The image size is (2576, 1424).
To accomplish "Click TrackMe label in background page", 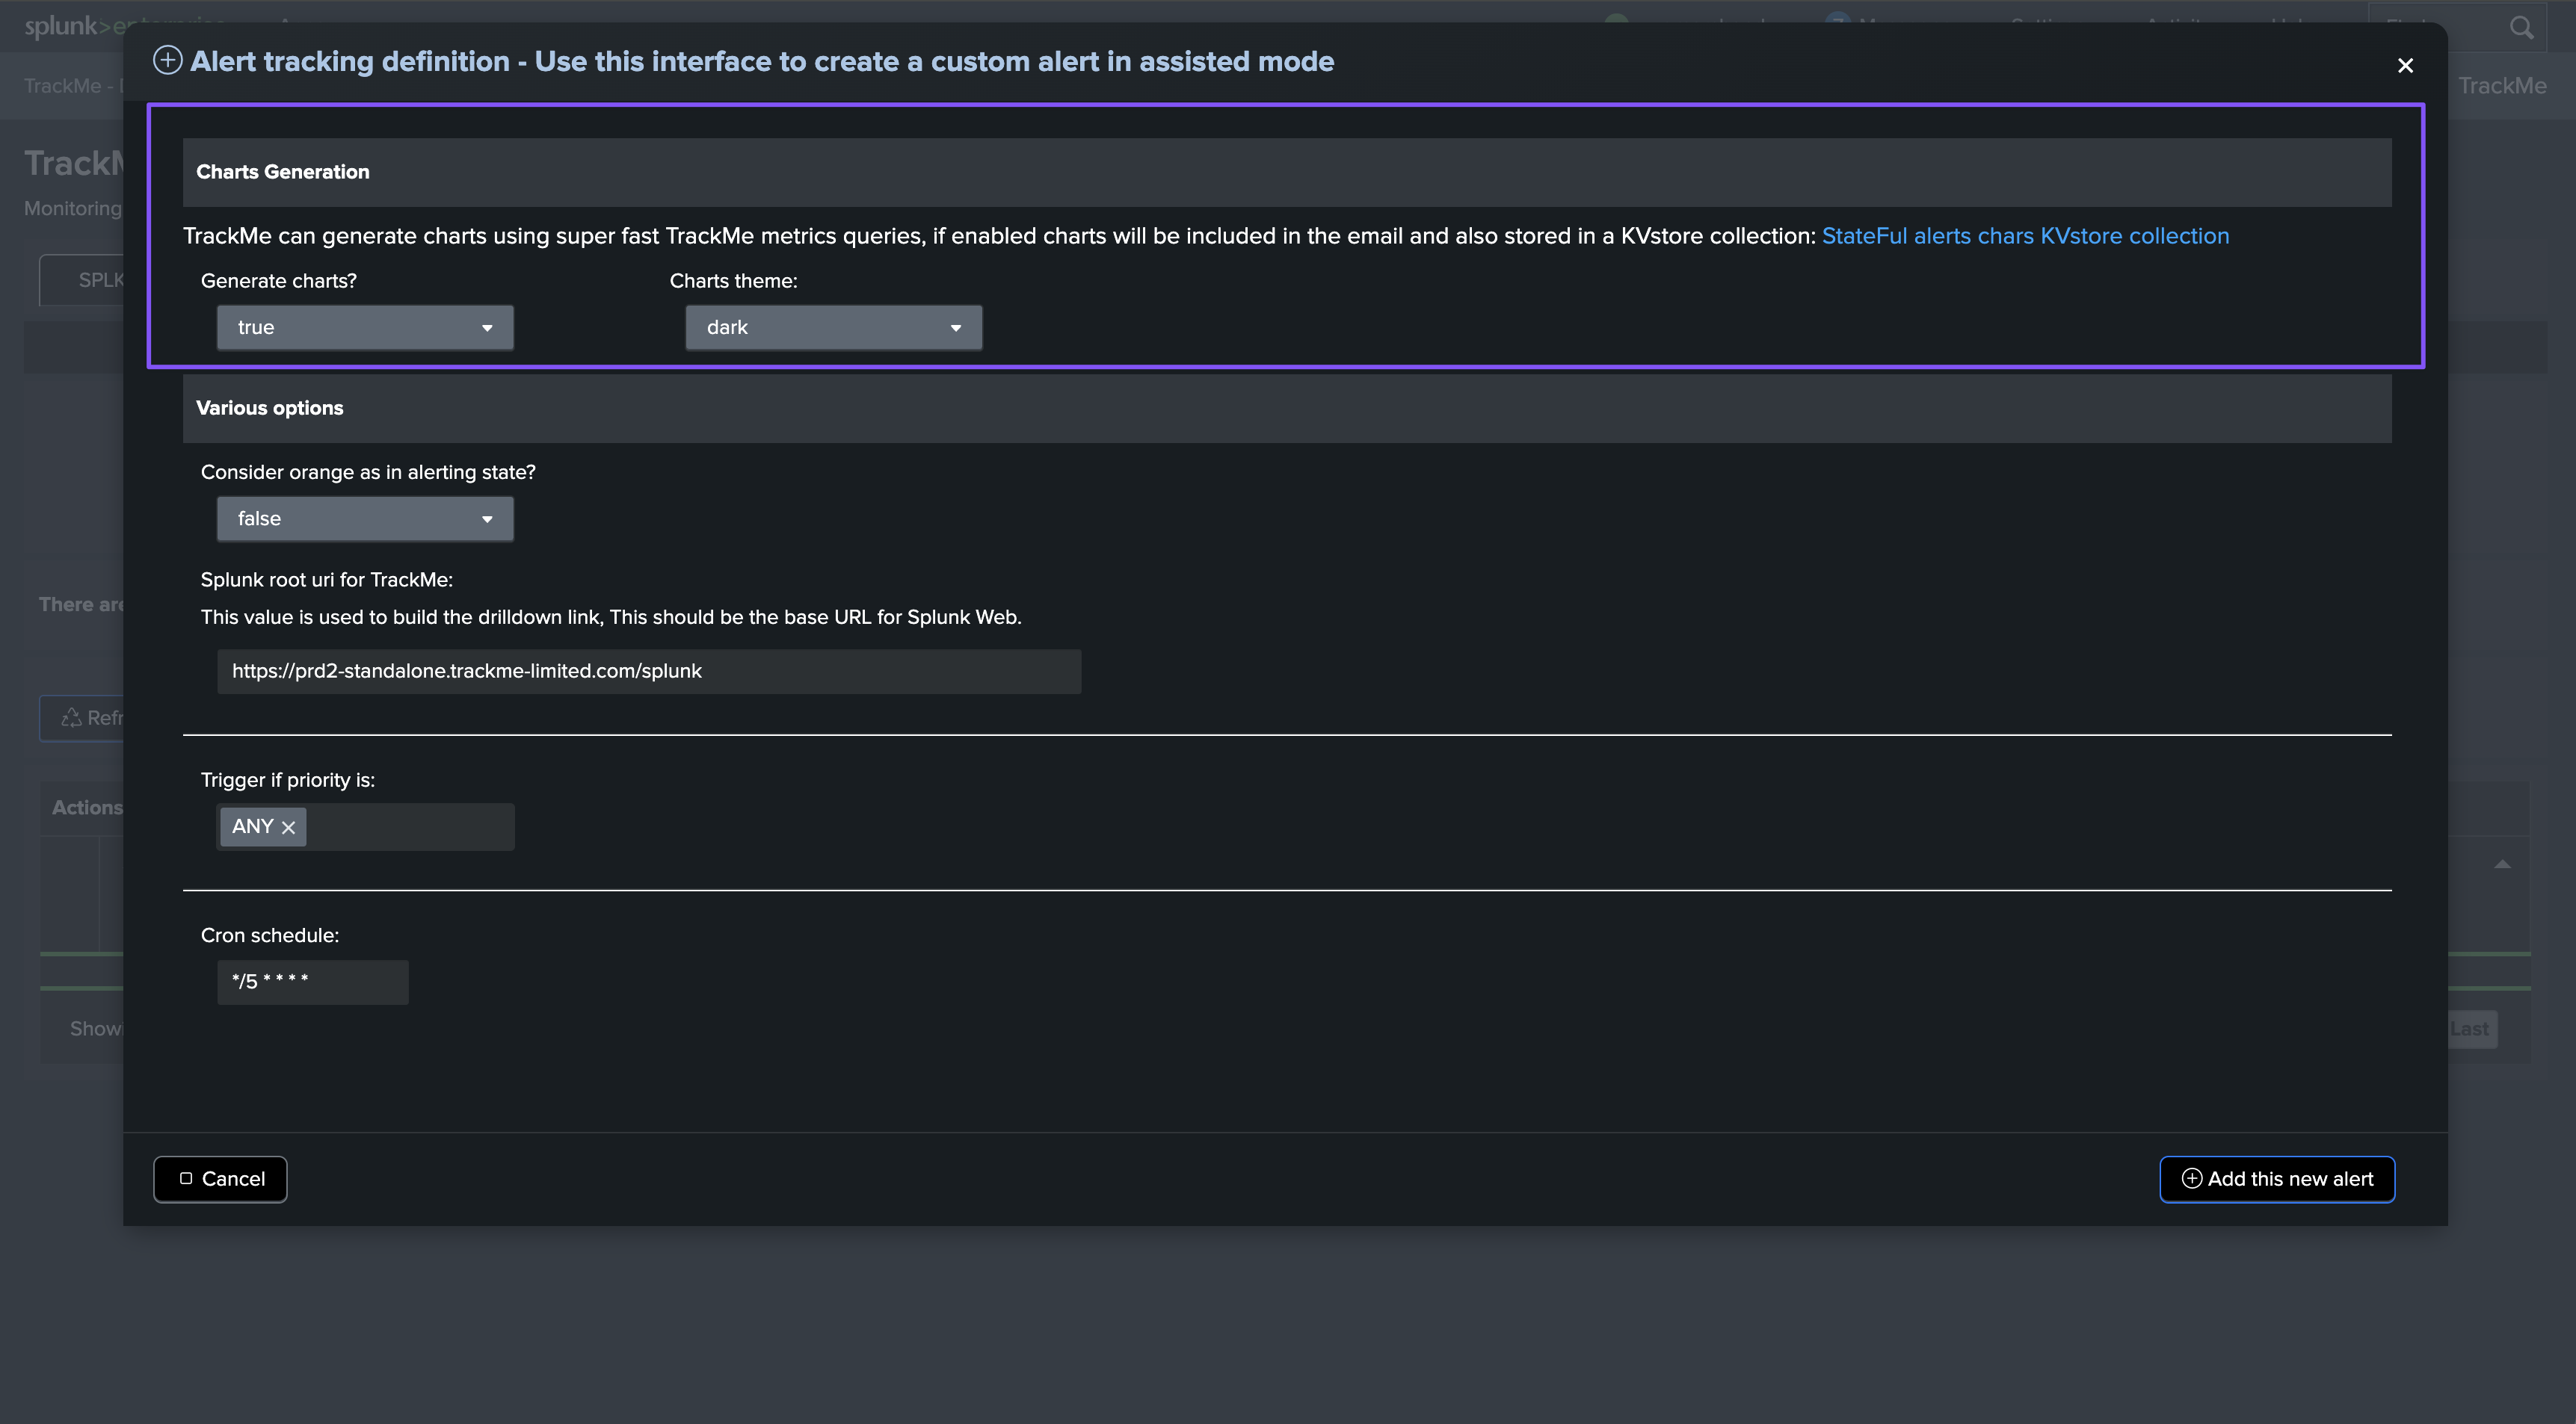I will click(2502, 86).
